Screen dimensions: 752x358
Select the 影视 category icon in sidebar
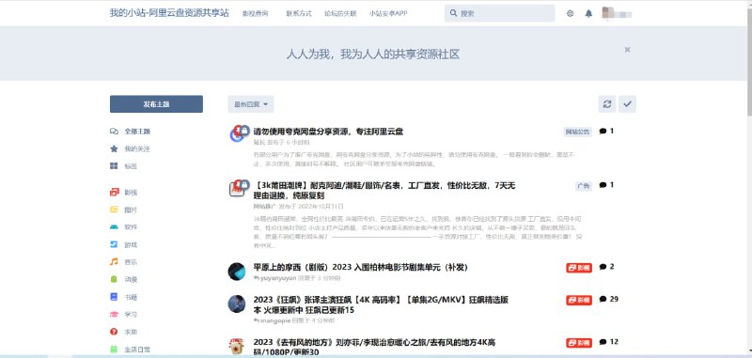(x=114, y=193)
